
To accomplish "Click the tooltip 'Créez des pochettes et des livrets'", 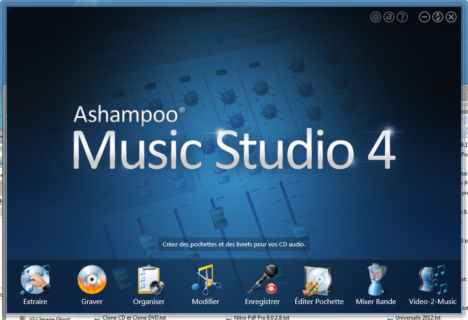I will pos(234,244).
